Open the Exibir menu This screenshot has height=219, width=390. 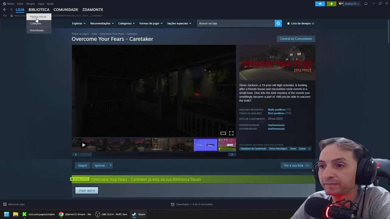(x=20, y=4)
